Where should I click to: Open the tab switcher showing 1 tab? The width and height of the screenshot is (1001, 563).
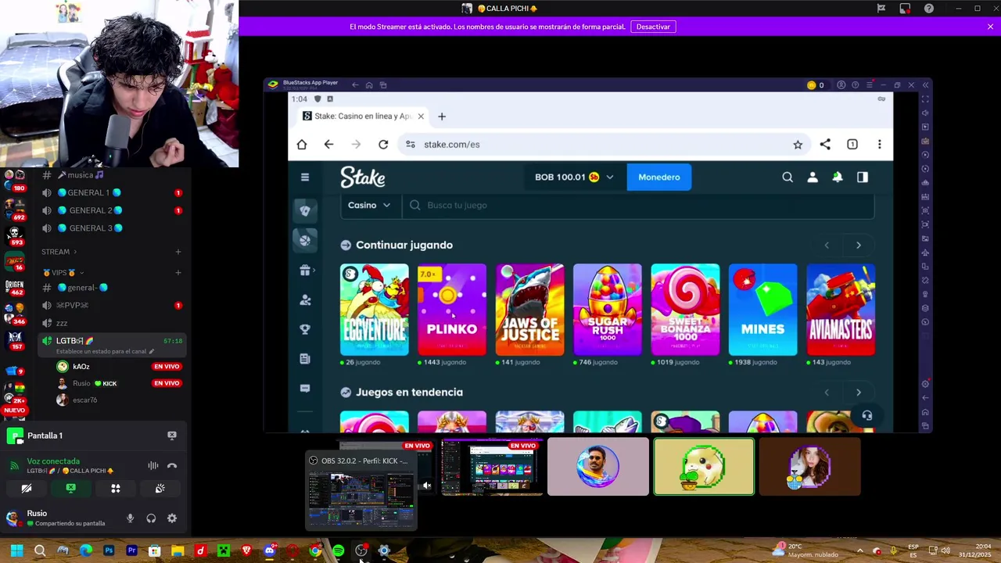click(x=852, y=144)
